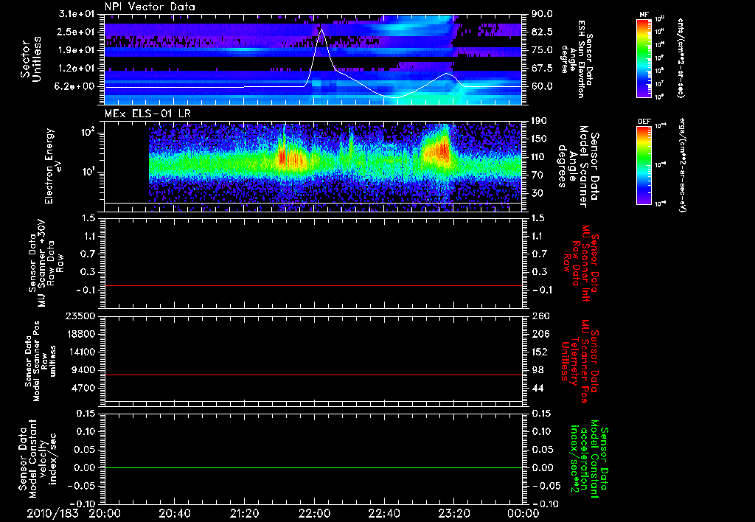Select the 'ergs/(cm**2-sr-sec-eV)' unit label
Screen dimensions: 755x522
[x=682, y=164]
